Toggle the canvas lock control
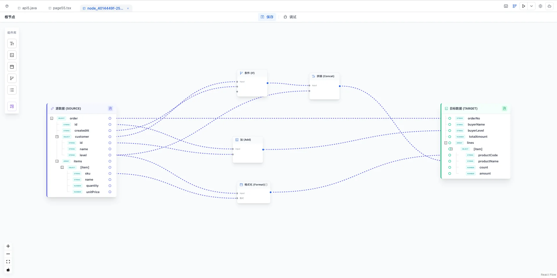 [x=8, y=270]
